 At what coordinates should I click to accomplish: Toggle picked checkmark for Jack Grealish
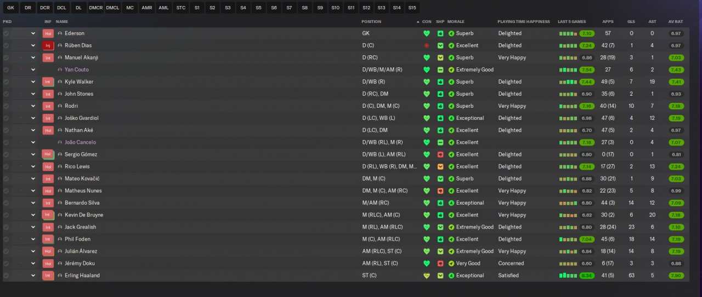(6, 227)
